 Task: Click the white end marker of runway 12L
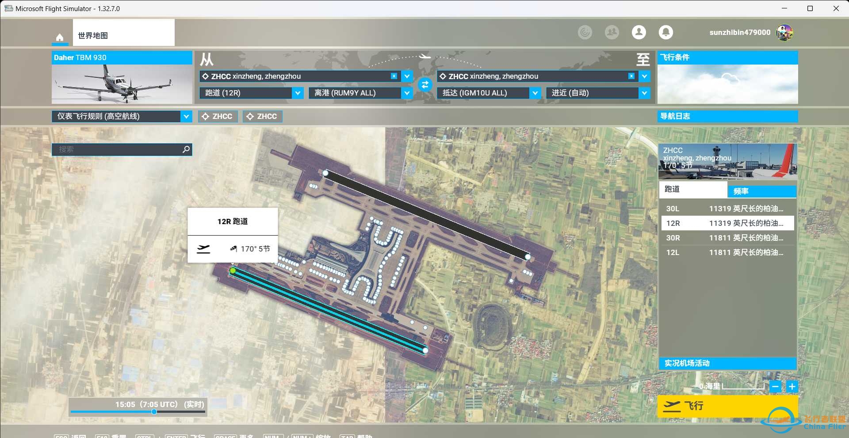(325, 173)
